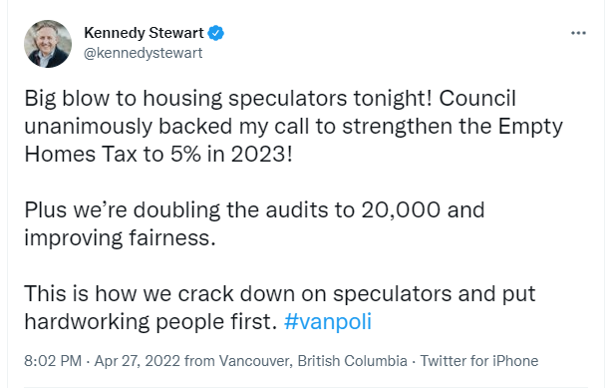The image size is (610, 388).
Task: Click the phrase 'improving fairness.'
Action: tap(120, 238)
